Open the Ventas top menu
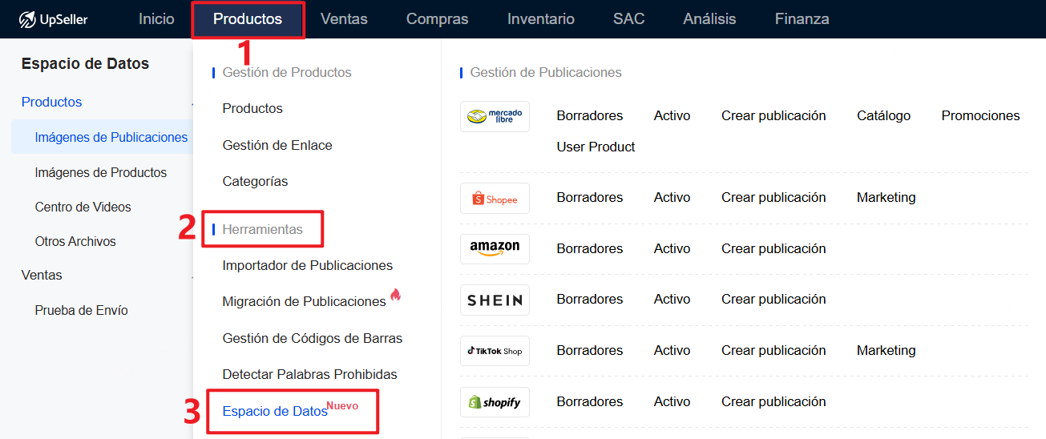Viewport: 1046px width, 439px height. point(344,19)
